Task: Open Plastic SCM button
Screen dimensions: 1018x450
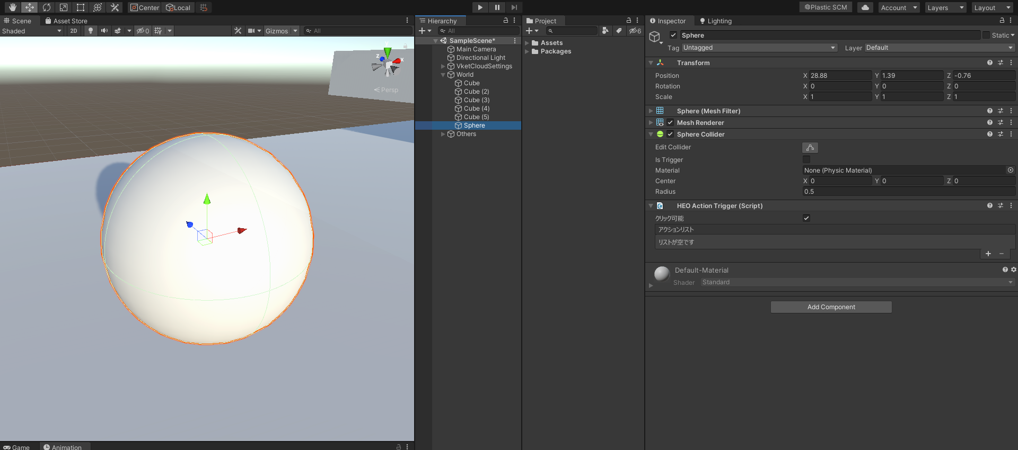Action: [826, 7]
